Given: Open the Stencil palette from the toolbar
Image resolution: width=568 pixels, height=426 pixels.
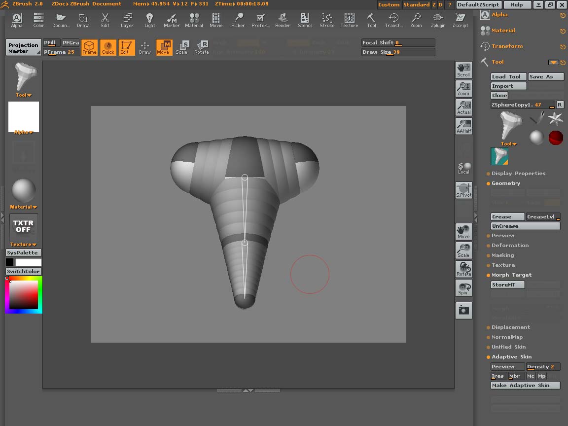Looking at the screenshot, I should (x=305, y=20).
